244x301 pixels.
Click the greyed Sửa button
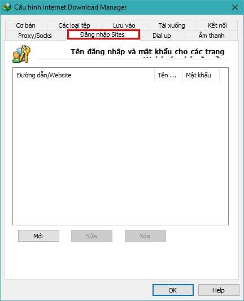(91, 235)
